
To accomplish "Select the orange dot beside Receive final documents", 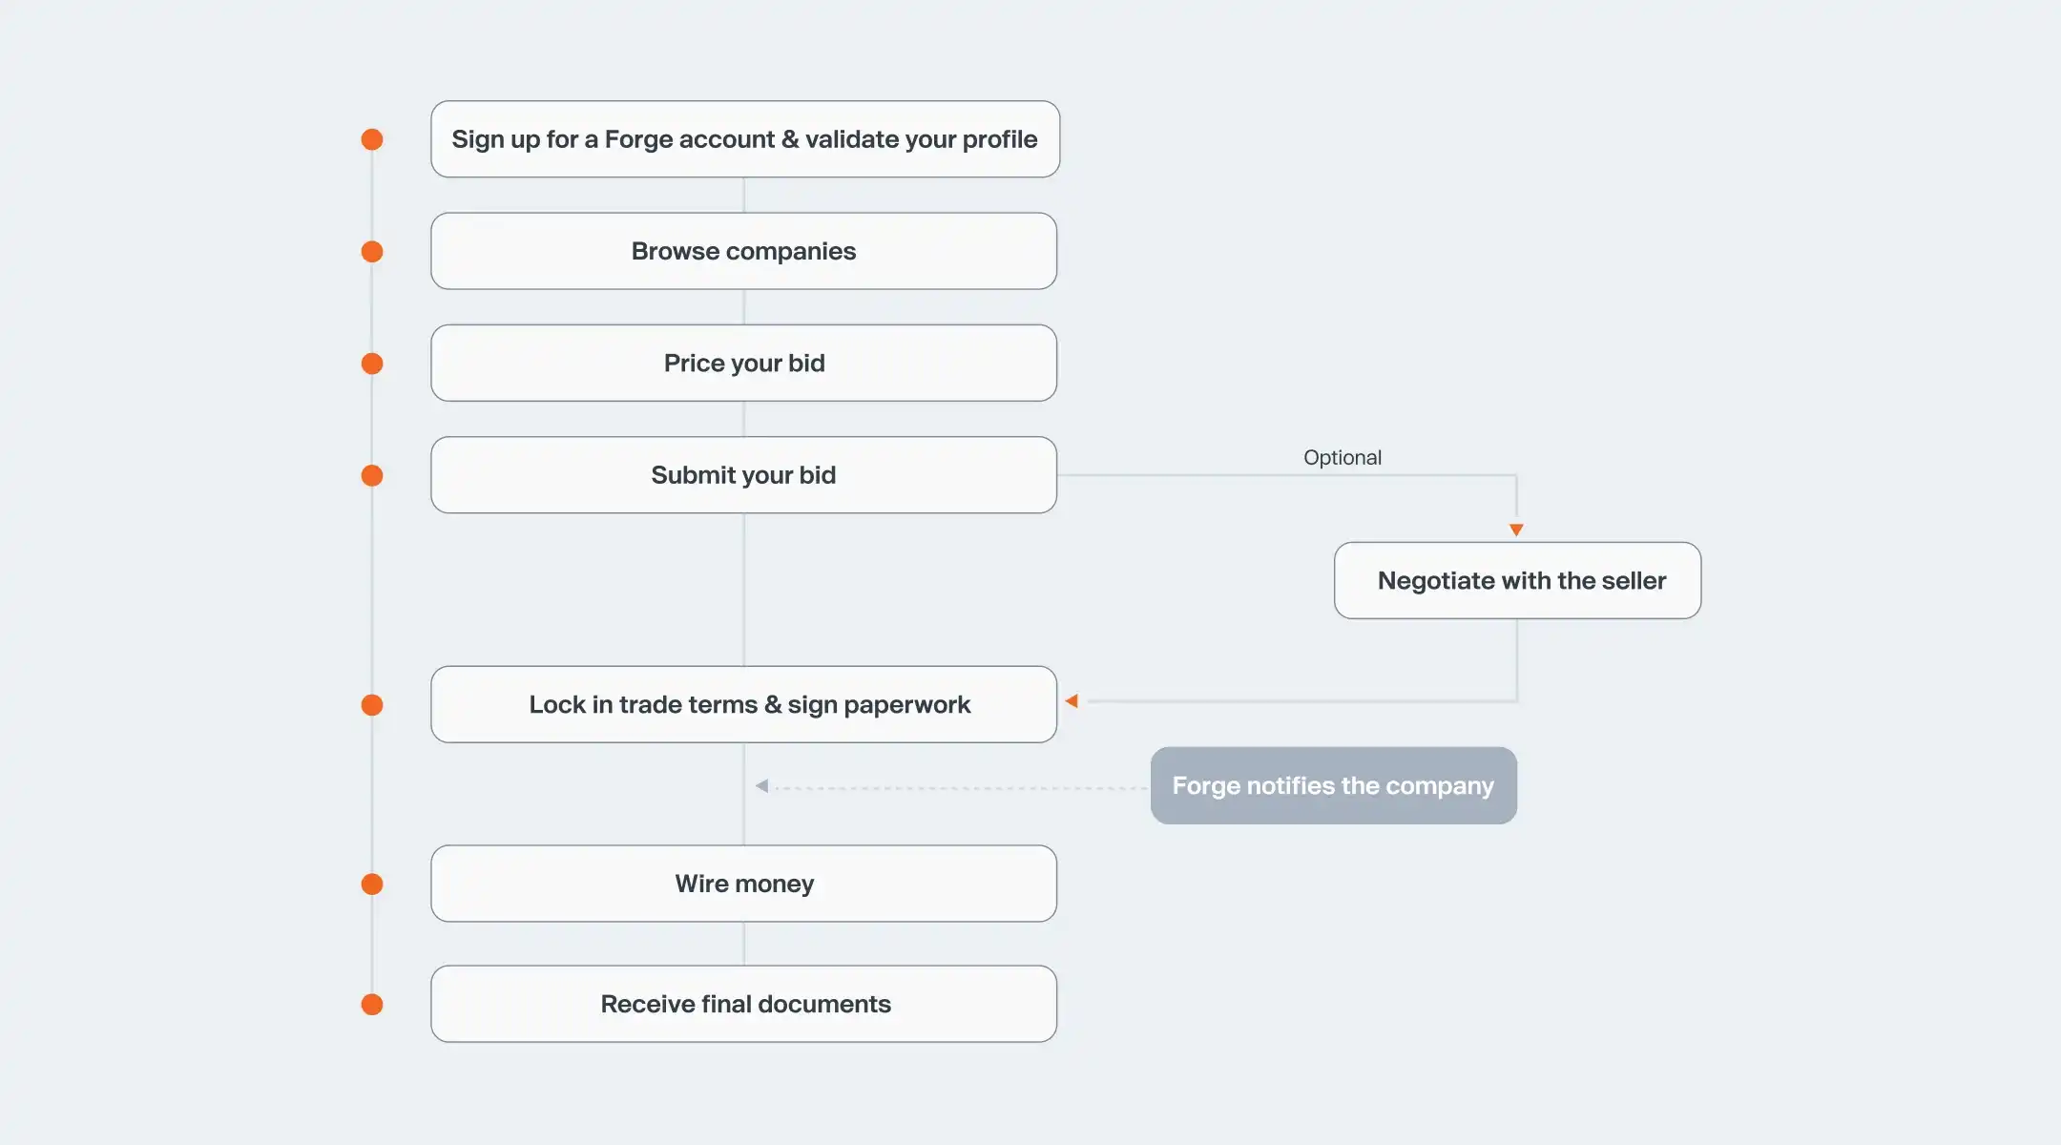I will [x=372, y=1005].
